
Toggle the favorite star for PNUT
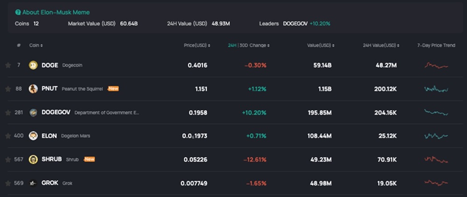click(8, 89)
